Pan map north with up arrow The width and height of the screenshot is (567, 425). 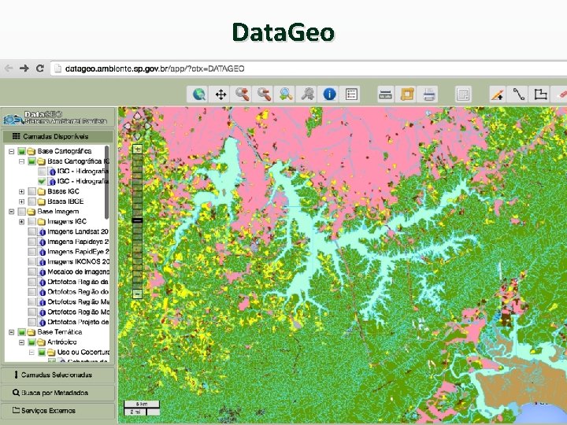137,116
